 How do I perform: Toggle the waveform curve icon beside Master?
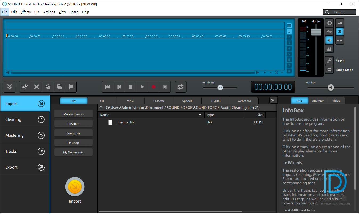pos(329,32)
